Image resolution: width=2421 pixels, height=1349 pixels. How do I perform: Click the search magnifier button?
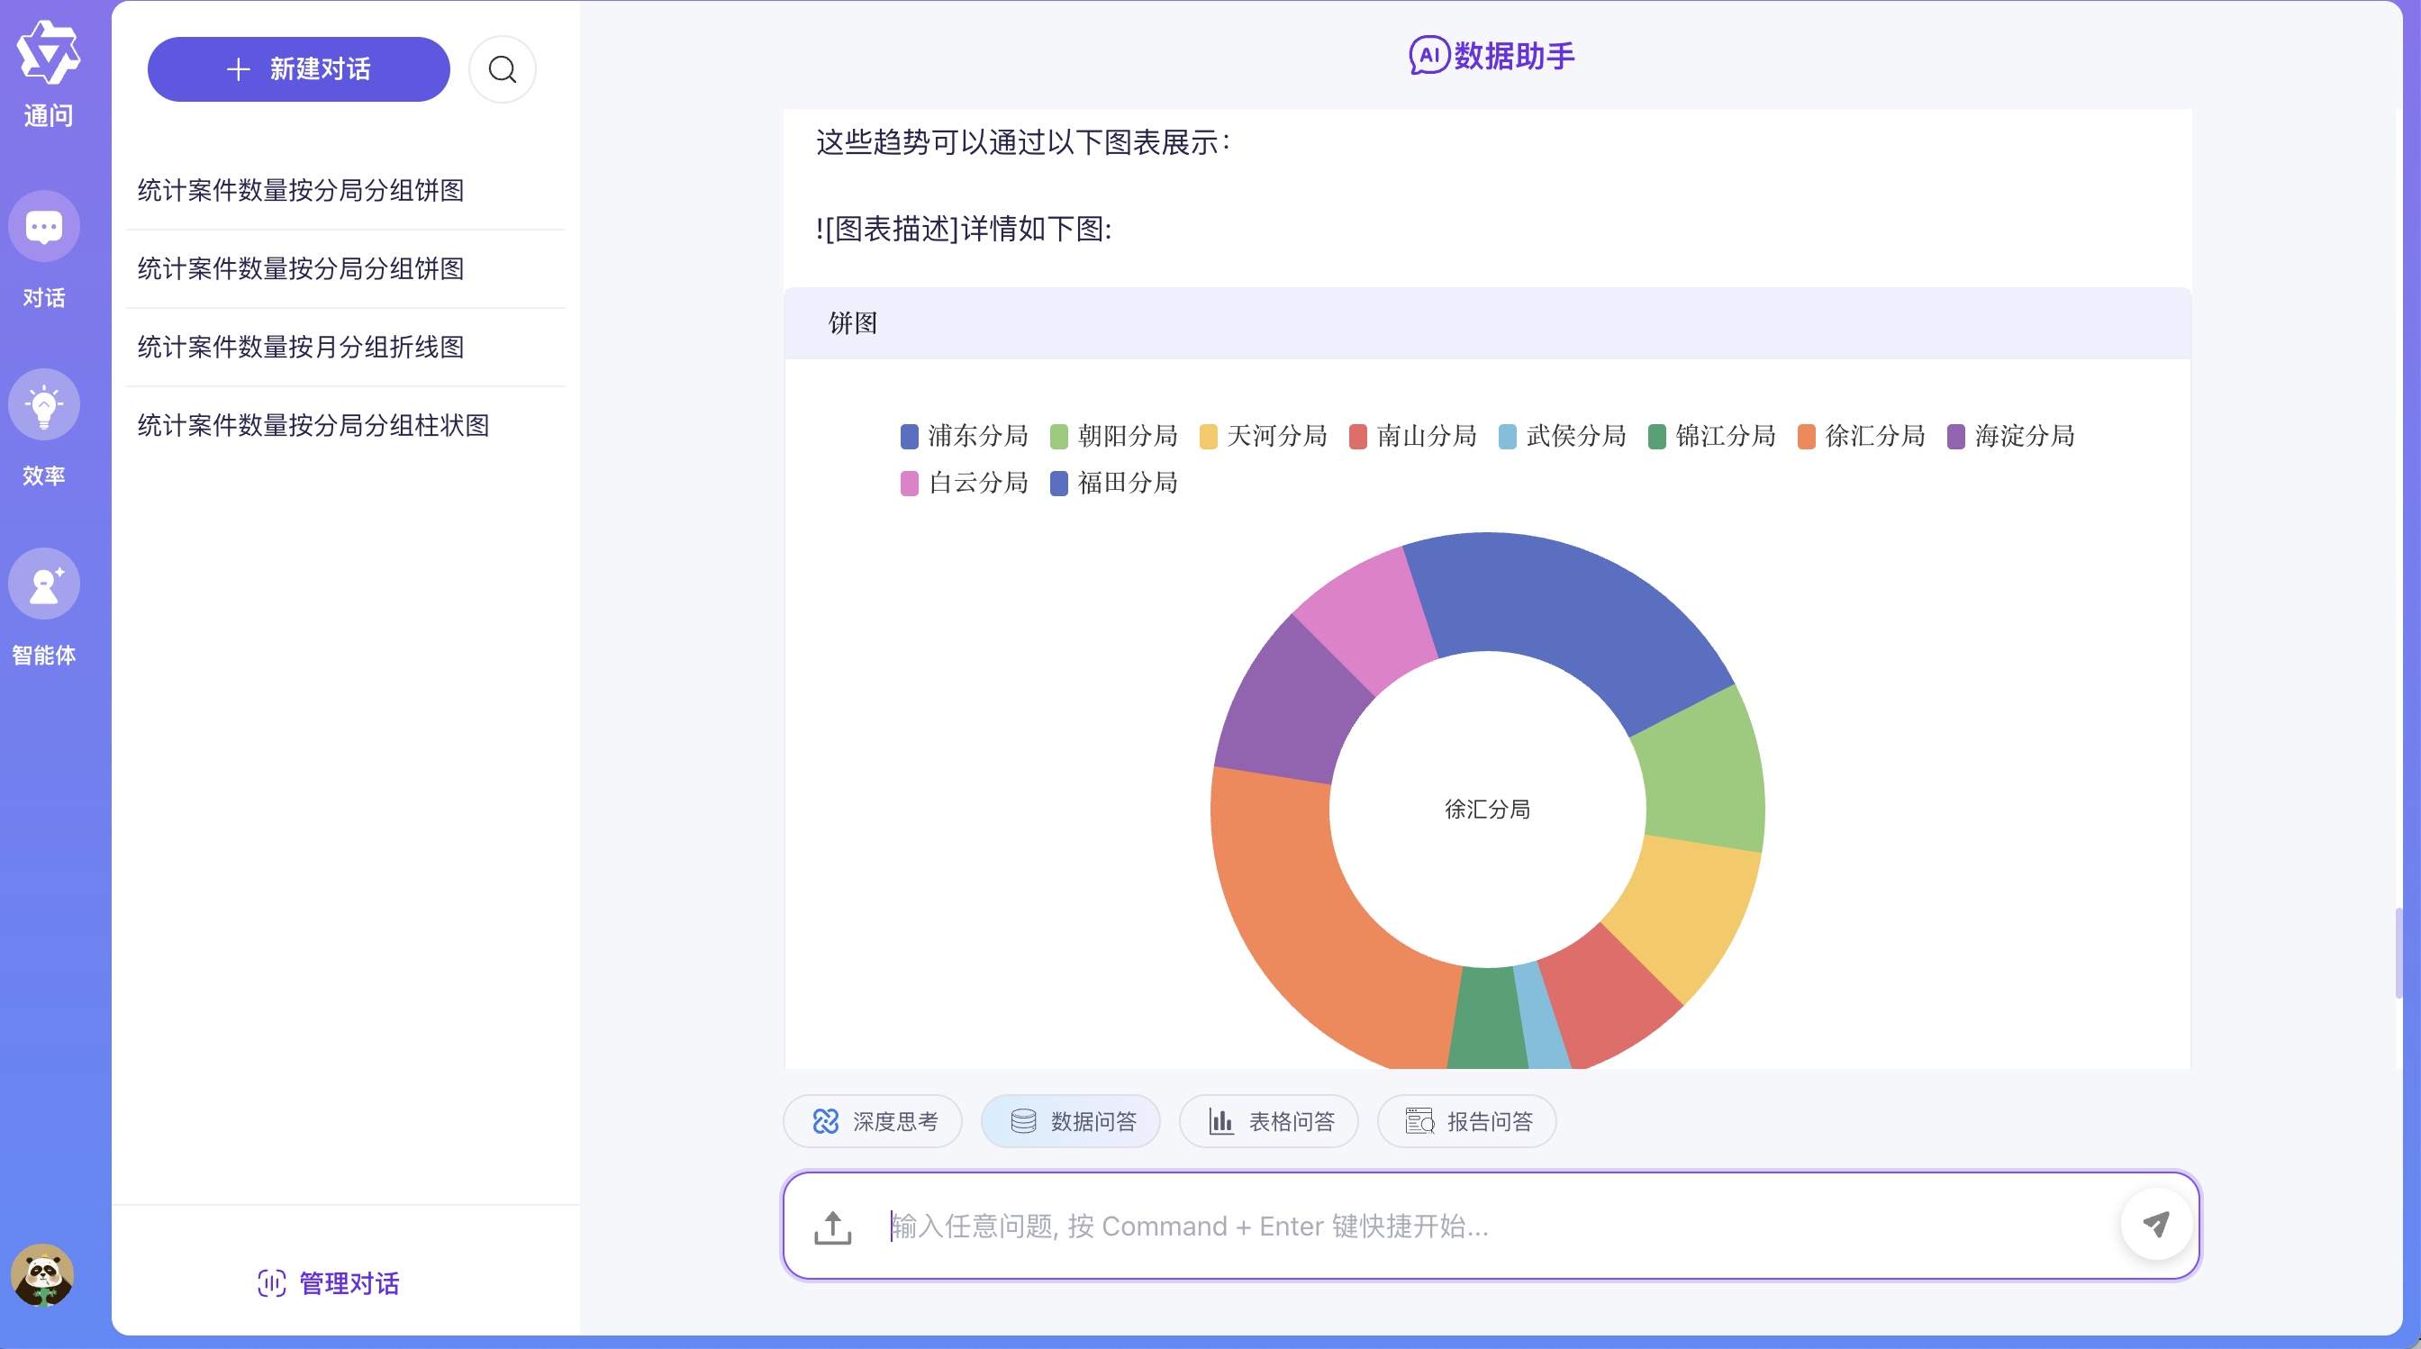click(502, 69)
